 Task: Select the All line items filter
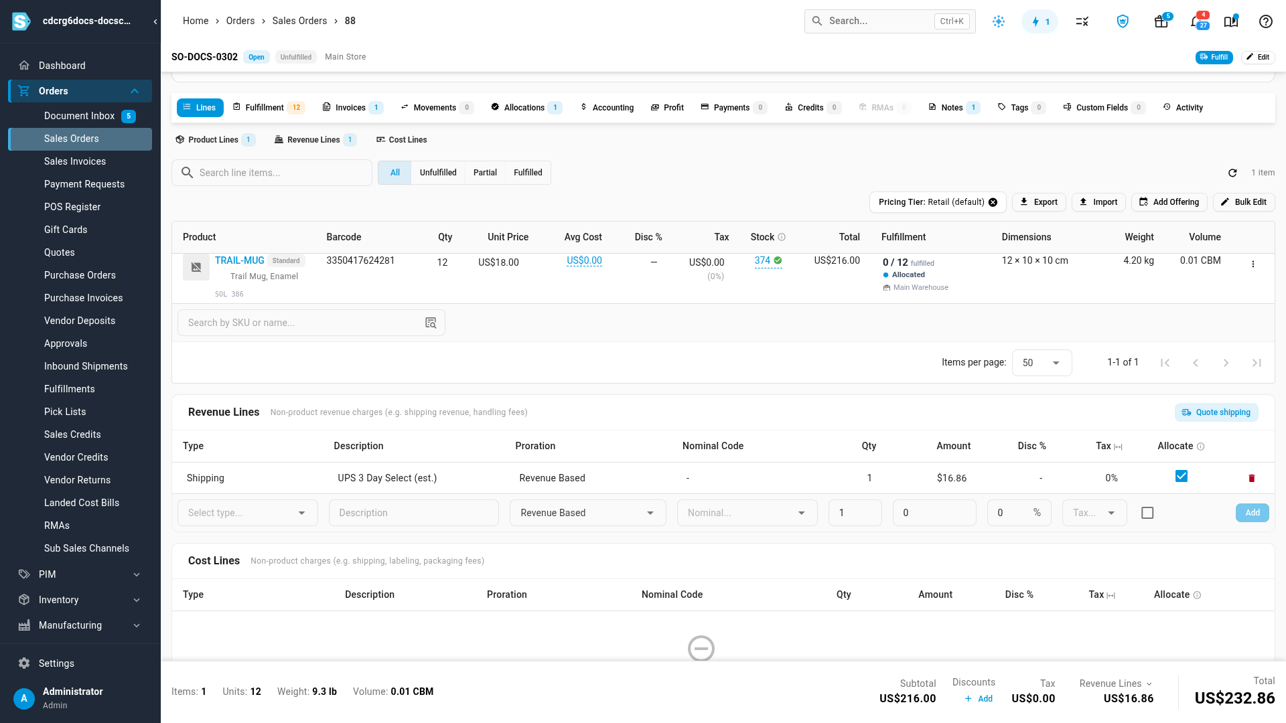(x=395, y=173)
